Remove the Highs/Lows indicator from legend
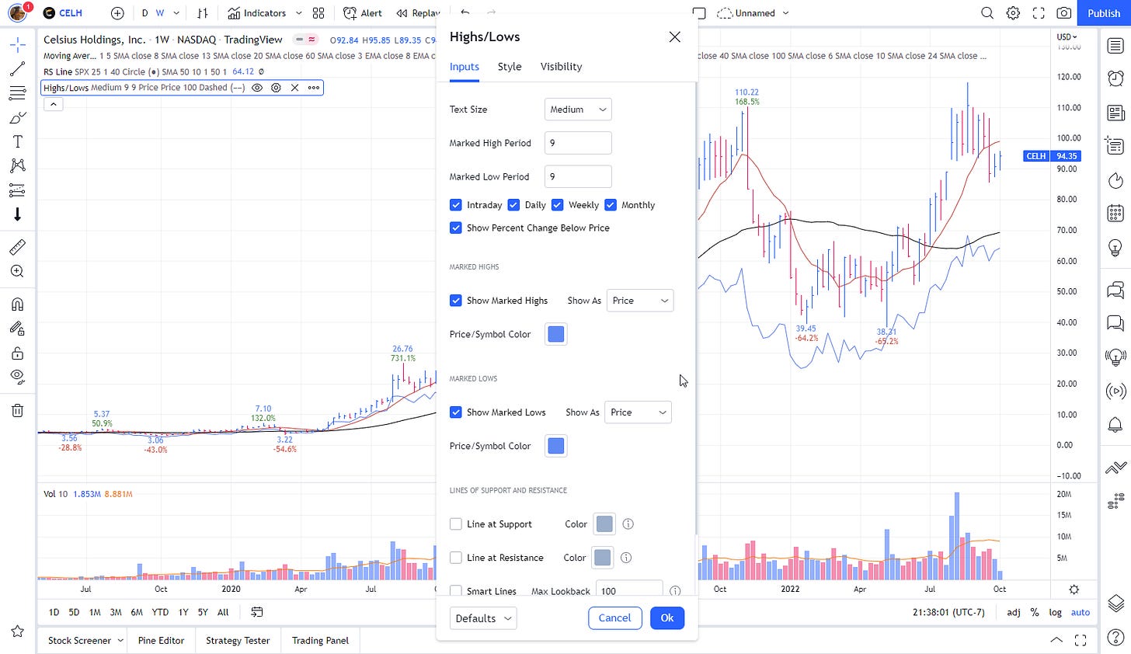 point(294,88)
